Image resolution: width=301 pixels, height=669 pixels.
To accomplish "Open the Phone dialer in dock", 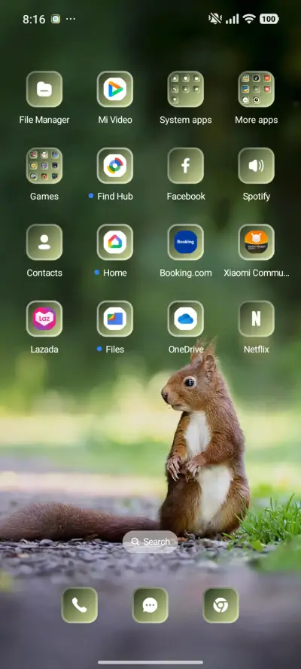I will pos(79,605).
